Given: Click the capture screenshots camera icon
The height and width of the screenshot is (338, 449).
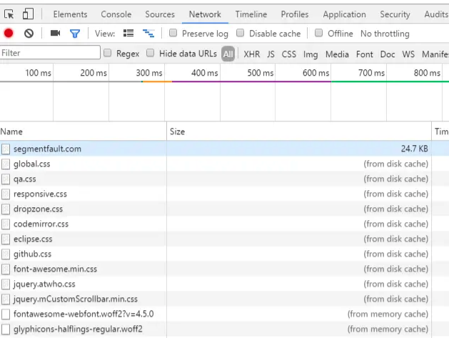Looking at the screenshot, I should [55, 33].
